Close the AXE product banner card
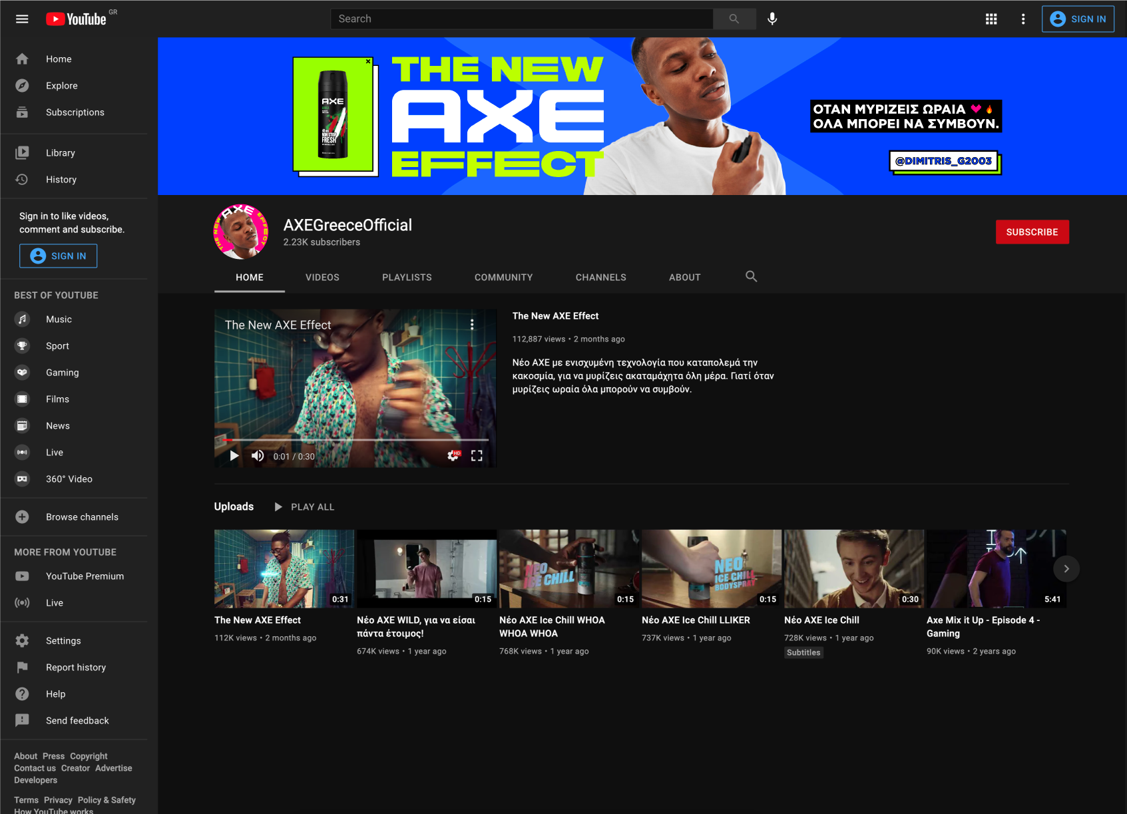Viewport: 1127px width, 814px height. coord(368,61)
